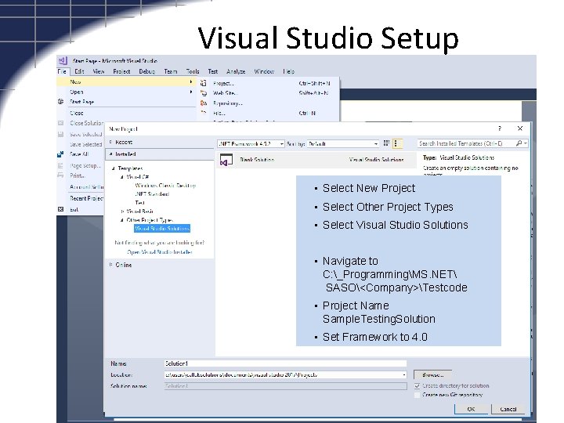Viewport: 564px width, 423px height.
Task: Click the Repository entry icon
Action: 204,103
